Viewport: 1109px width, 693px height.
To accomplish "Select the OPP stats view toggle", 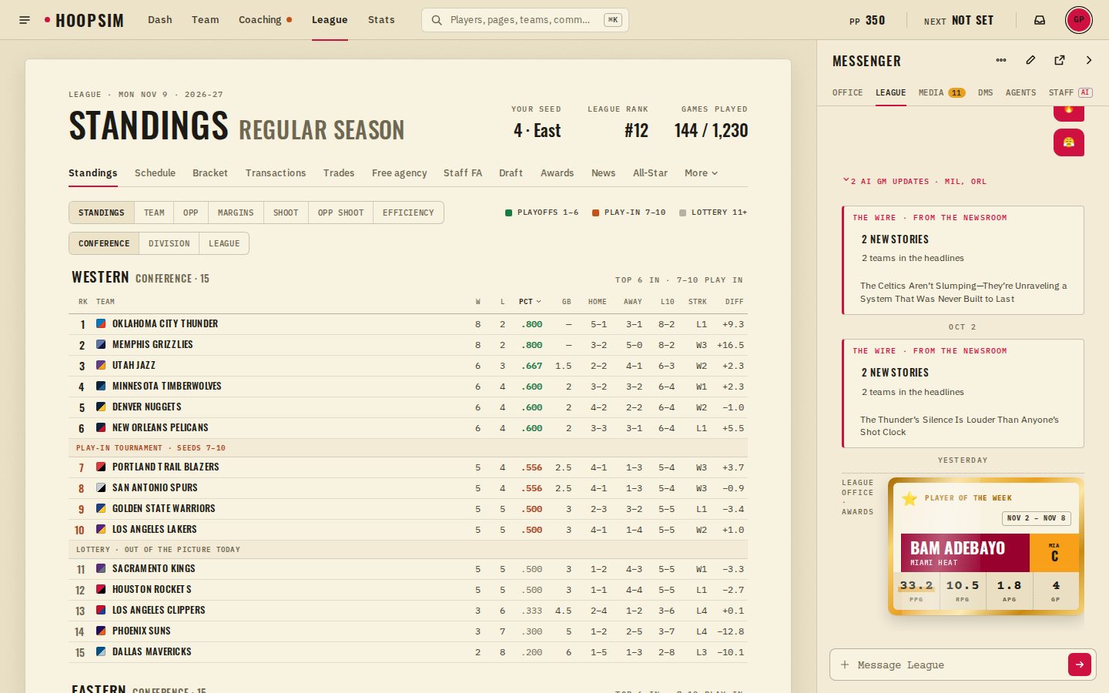I will point(191,213).
